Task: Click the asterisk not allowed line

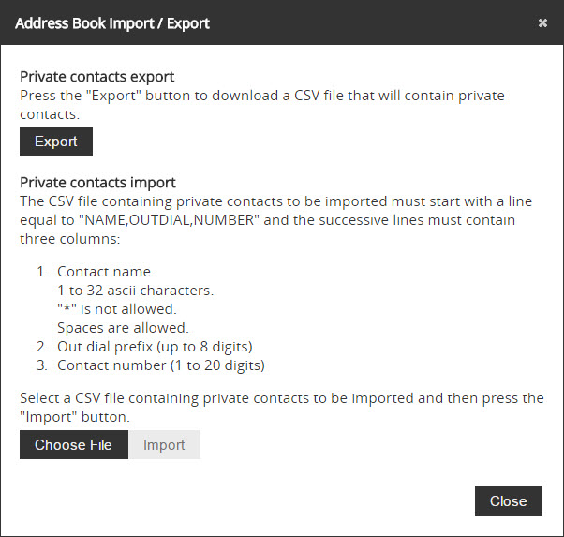Action: [116, 309]
